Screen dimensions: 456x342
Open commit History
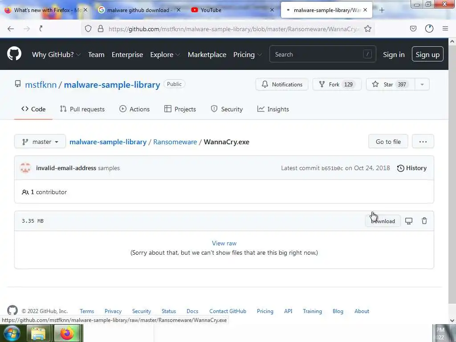point(412,168)
